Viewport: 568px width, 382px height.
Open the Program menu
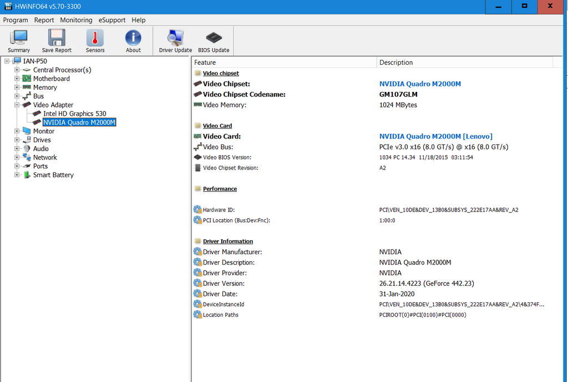pos(16,20)
